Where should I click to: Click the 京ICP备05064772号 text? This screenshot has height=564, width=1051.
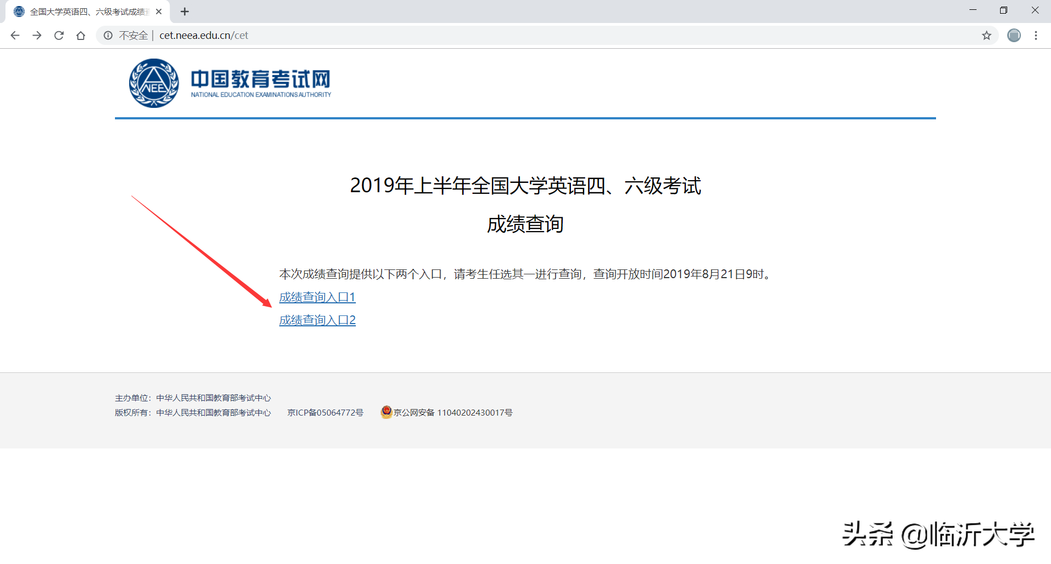(x=325, y=412)
